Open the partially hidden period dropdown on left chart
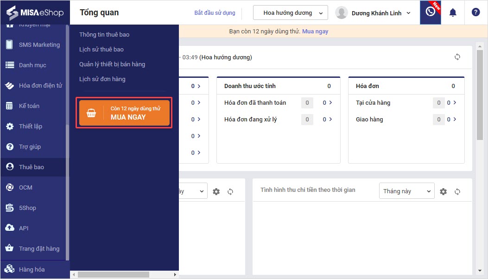This screenshot has width=488, height=279. pos(193,191)
